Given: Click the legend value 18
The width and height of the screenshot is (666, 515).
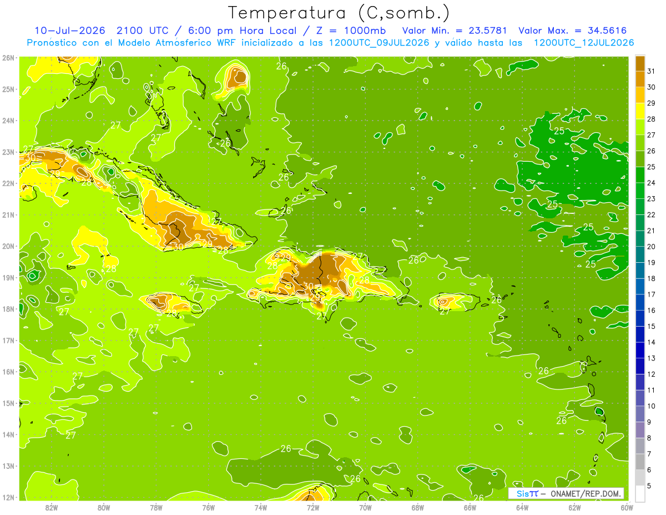Looking at the screenshot, I should tap(651, 278).
